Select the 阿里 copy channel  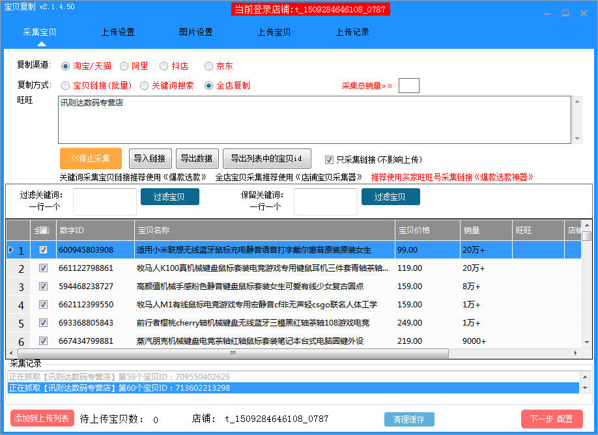coord(124,66)
